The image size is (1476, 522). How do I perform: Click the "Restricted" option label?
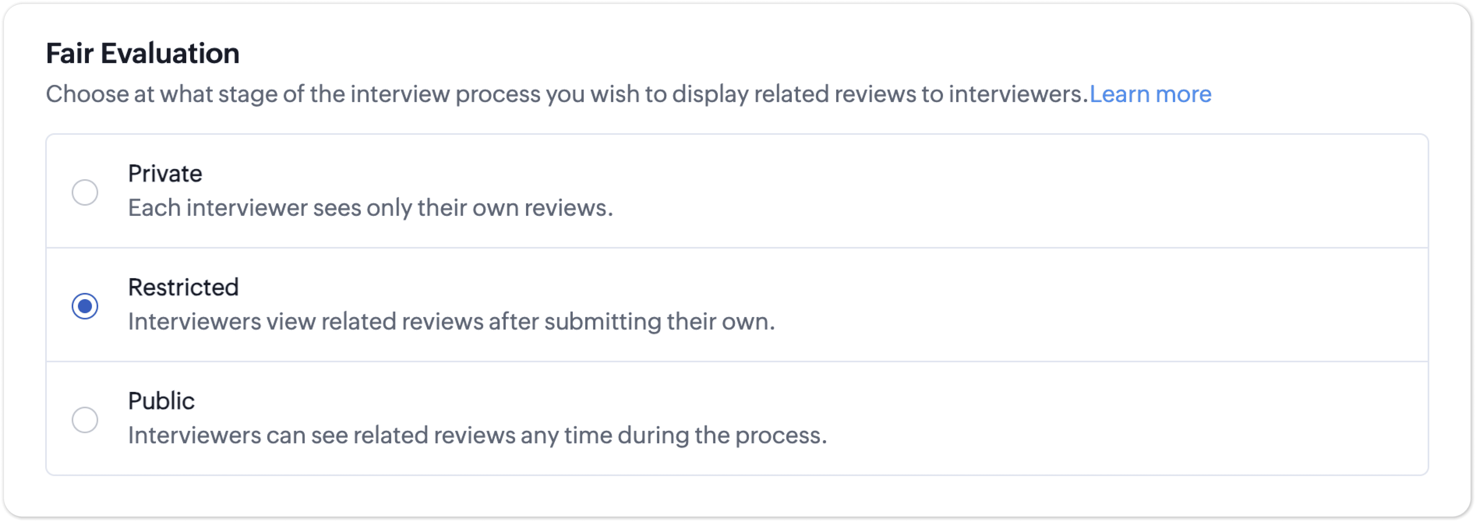(183, 287)
